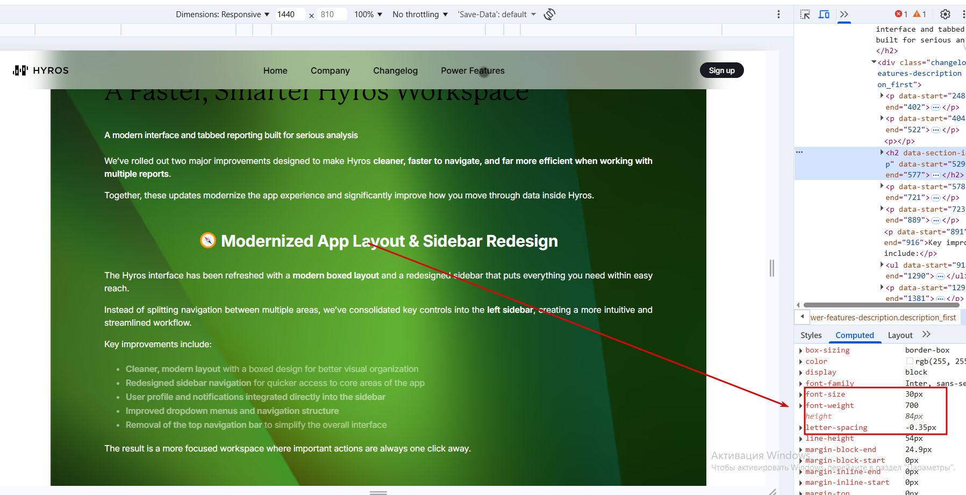Select the Computed tab
Image resolution: width=966 pixels, height=495 pixels.
click(x=855, y=335)
